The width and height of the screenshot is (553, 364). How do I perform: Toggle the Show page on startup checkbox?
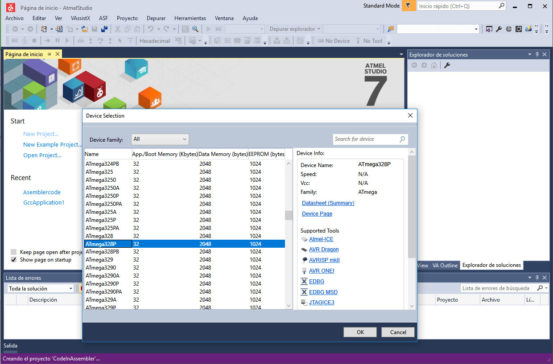(x=14, y=259)
